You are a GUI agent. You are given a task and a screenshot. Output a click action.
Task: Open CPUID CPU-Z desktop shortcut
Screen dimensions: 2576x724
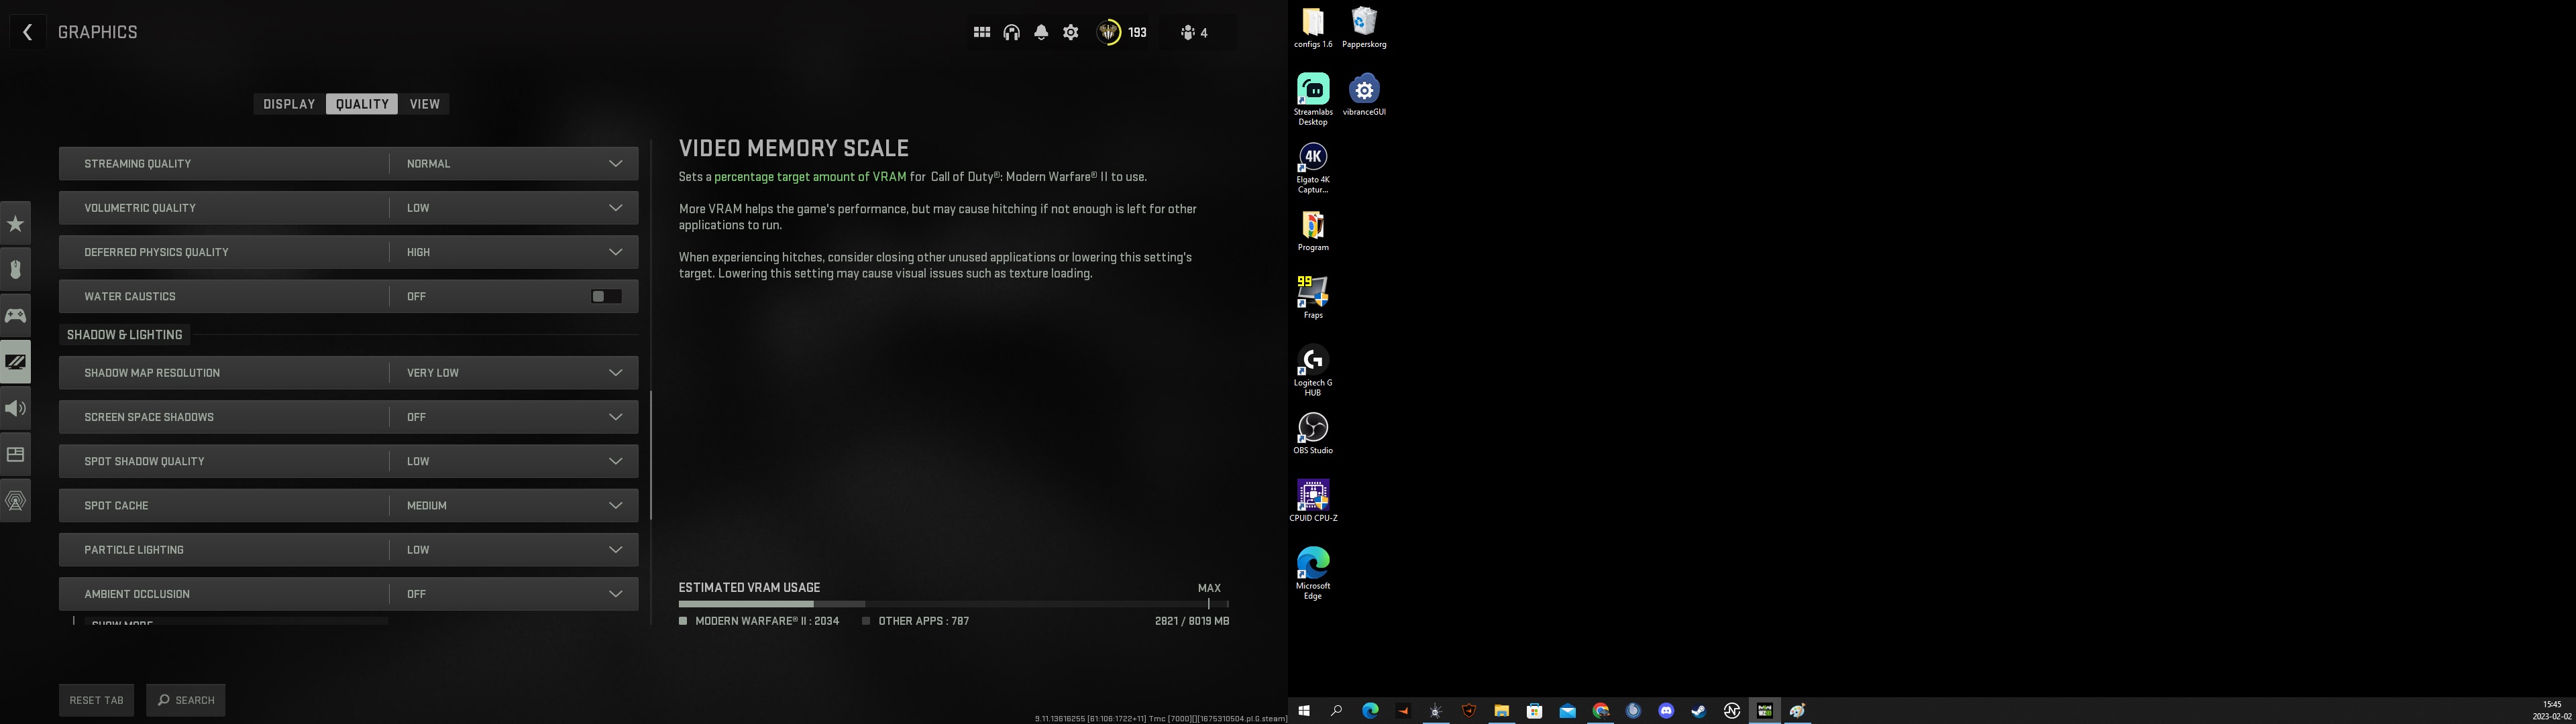pyautogui.click(x=1313, y=501)
